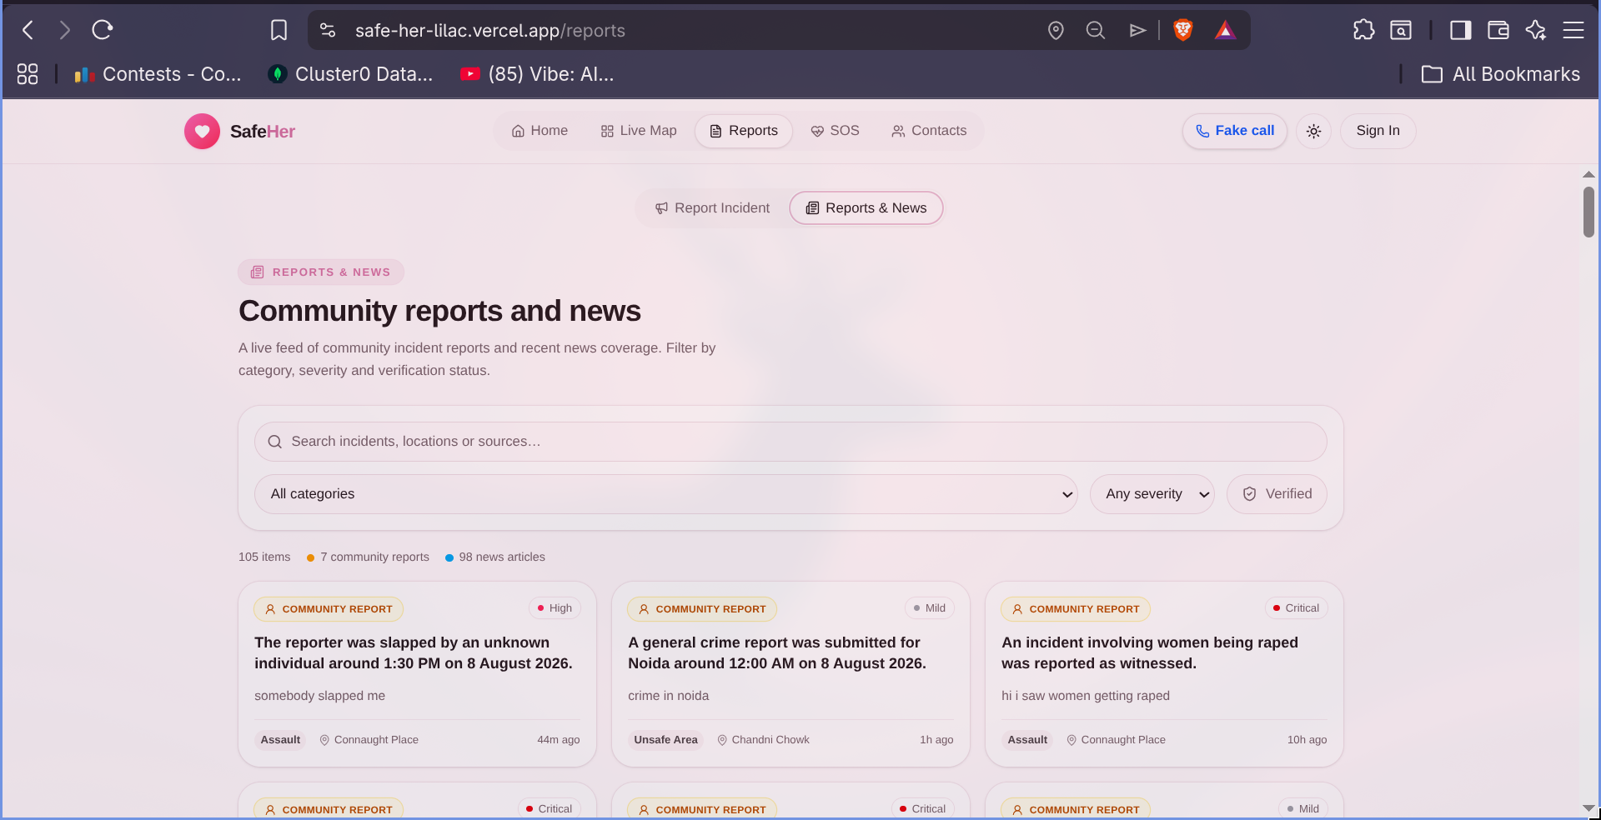This screenshot has height=820, width=1601.
Task: Click the SafeHer brand name link
Action: pos(263,132)
